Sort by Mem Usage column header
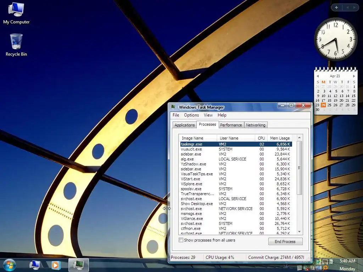The height and width of the screenshot is (272, 363). [280, 138]
